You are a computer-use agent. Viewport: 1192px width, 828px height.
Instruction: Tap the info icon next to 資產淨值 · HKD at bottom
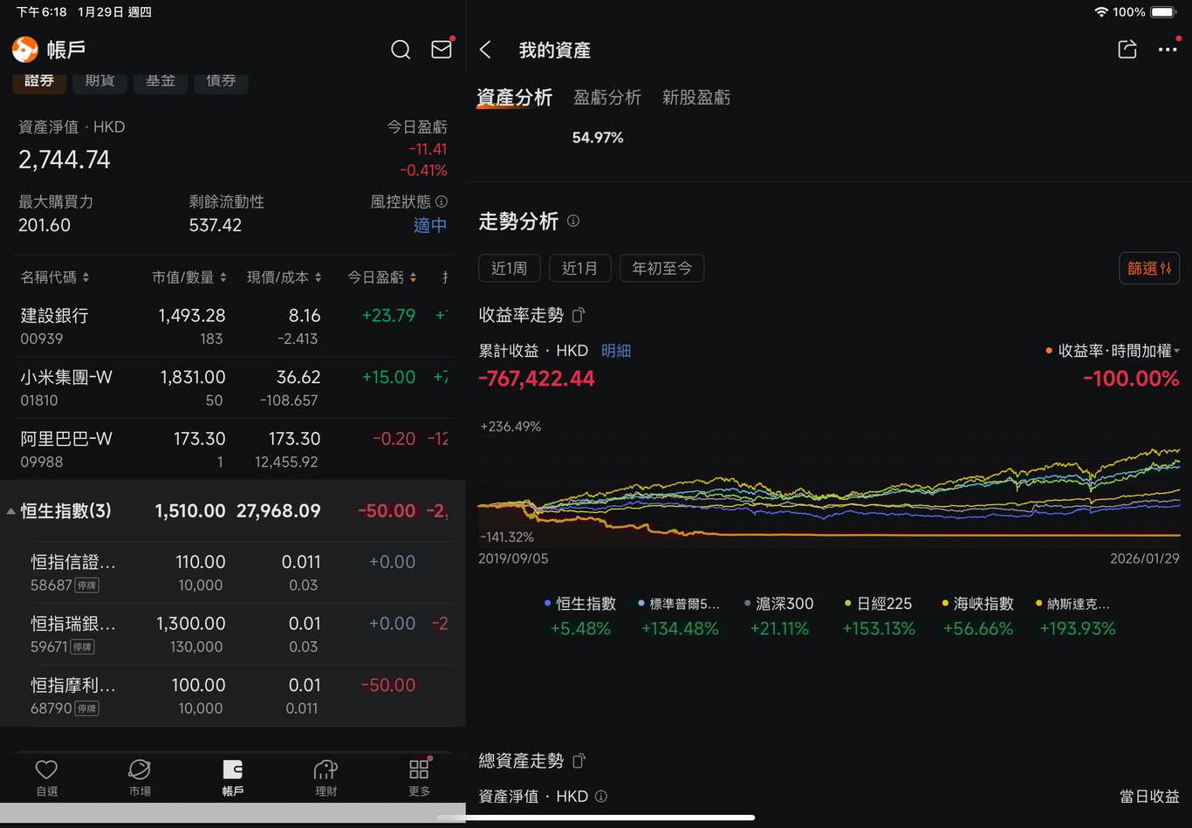600,796
